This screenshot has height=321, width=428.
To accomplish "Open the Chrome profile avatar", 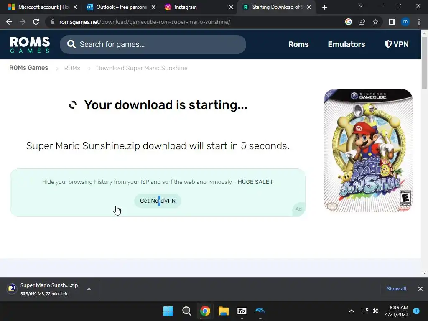I will point(405,22).
